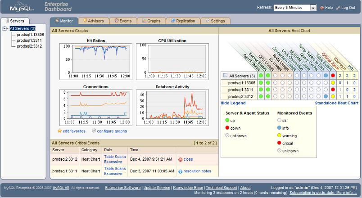The image size is (362, 198).
Task: Open the Update Service footer link
Action: pos(157,188)
